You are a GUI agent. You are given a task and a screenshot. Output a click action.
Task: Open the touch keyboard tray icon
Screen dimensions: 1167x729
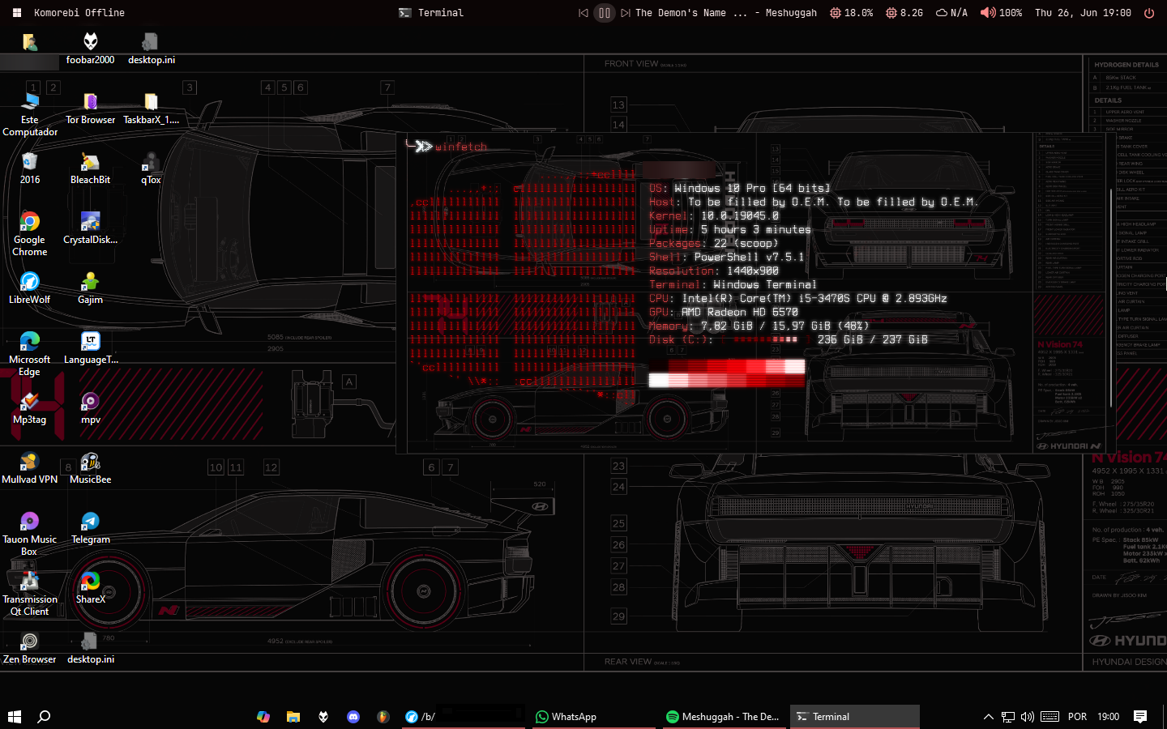1049,716
